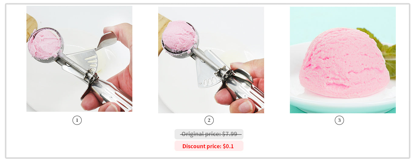Click the slotted trigger plate in second photo
The height and width of the screenshot is (164, 418).
point(207,72)
